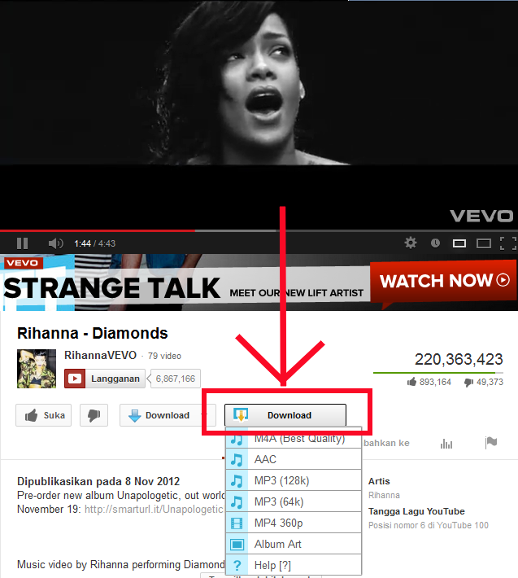Click the thumbs-down dislike button
This screenshot has width=518, height=578.
tap(94, 415)
